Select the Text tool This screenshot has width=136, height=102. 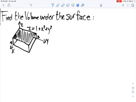53,5
